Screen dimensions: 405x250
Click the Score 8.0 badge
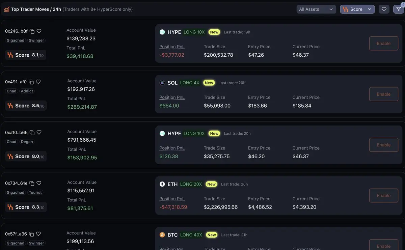coord(26,156)
